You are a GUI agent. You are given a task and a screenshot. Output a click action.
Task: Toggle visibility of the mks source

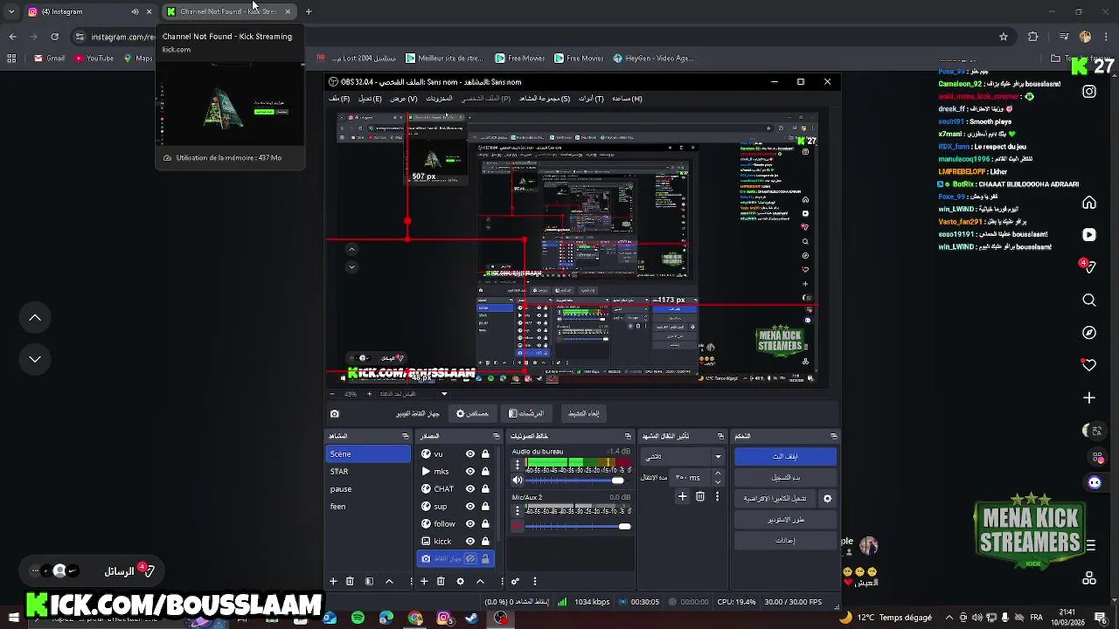(470, 472)
